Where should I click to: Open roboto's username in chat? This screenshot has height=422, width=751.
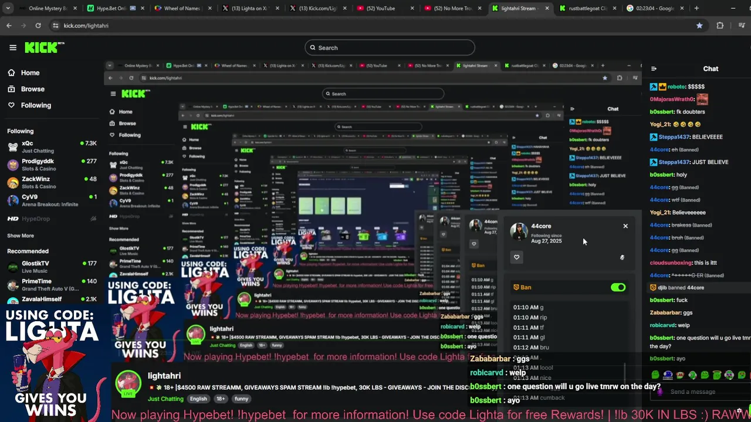(x=676, y=87)
